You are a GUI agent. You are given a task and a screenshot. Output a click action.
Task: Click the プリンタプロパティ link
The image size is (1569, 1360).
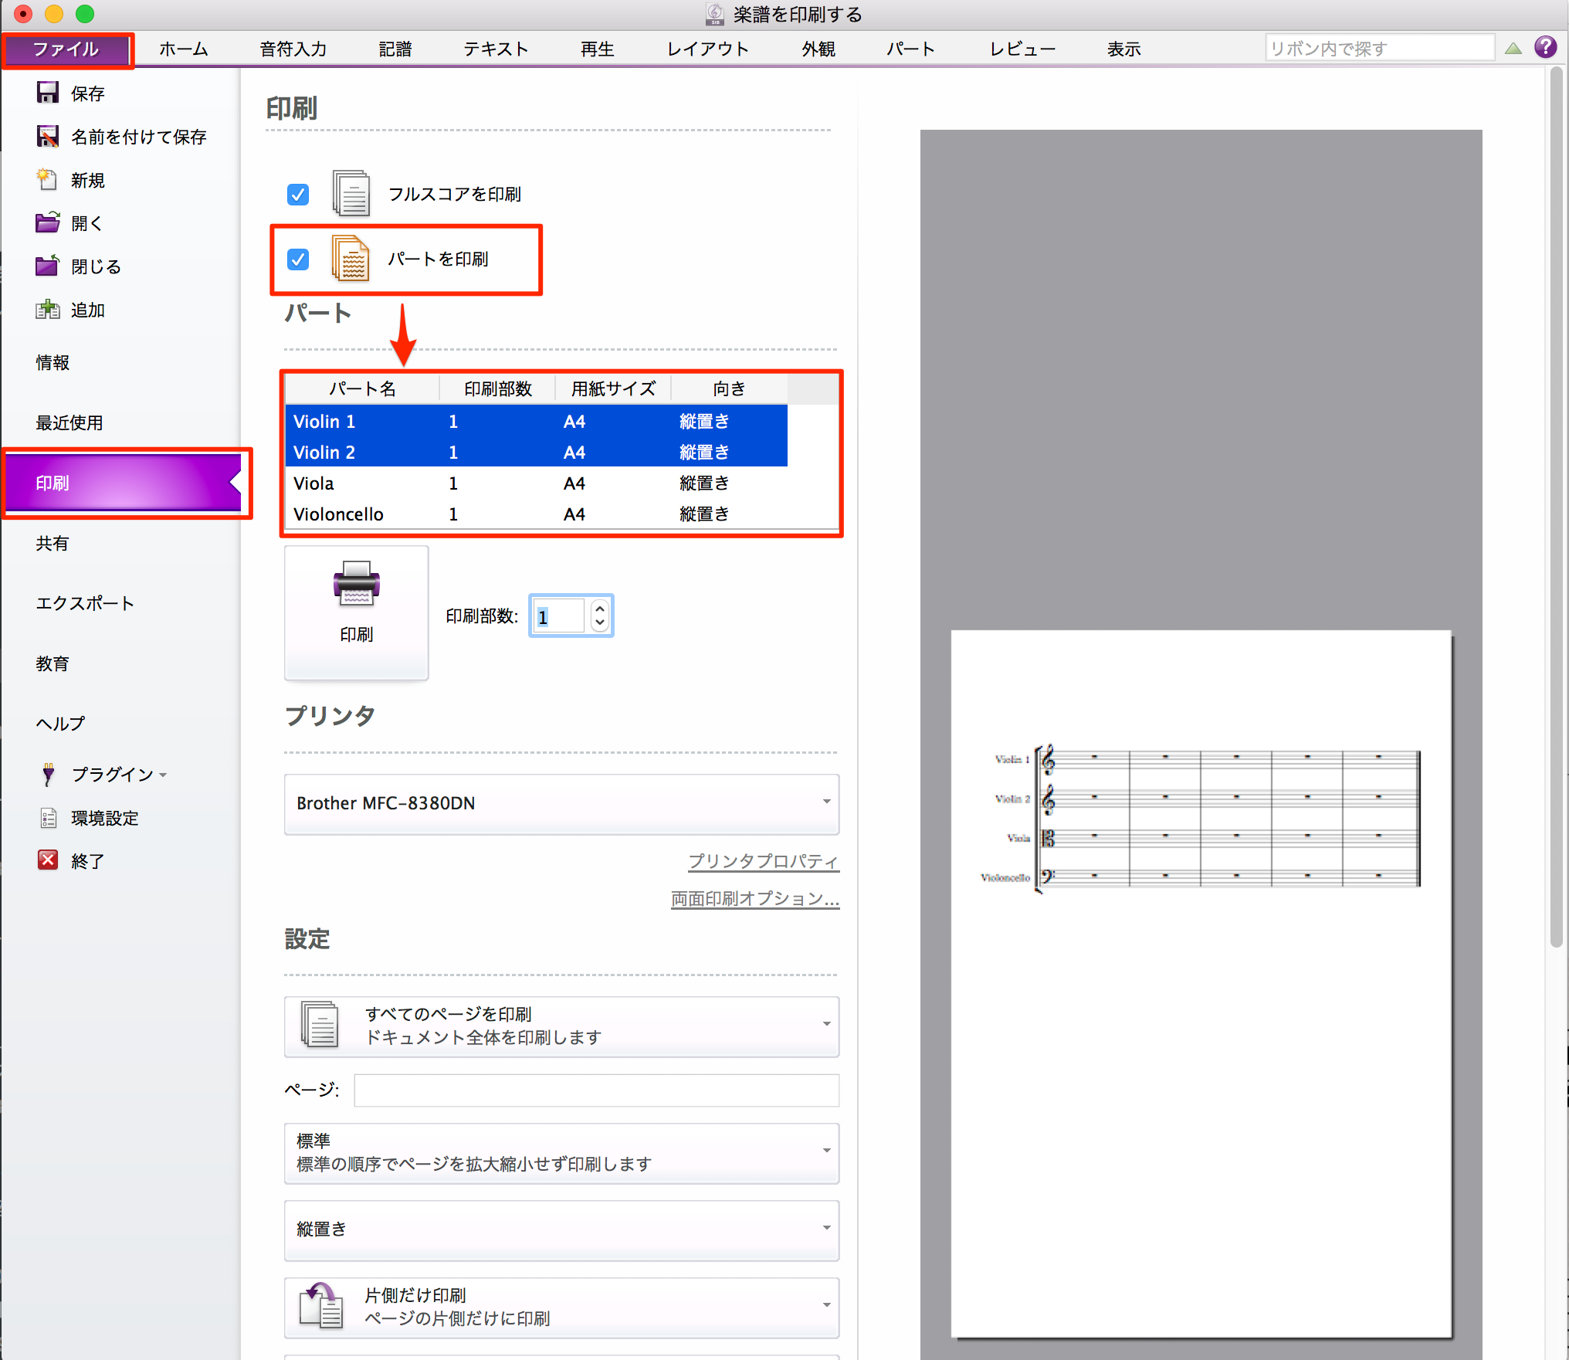coord(764,861)
